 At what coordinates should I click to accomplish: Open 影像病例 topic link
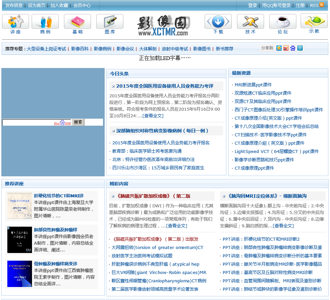102,49
